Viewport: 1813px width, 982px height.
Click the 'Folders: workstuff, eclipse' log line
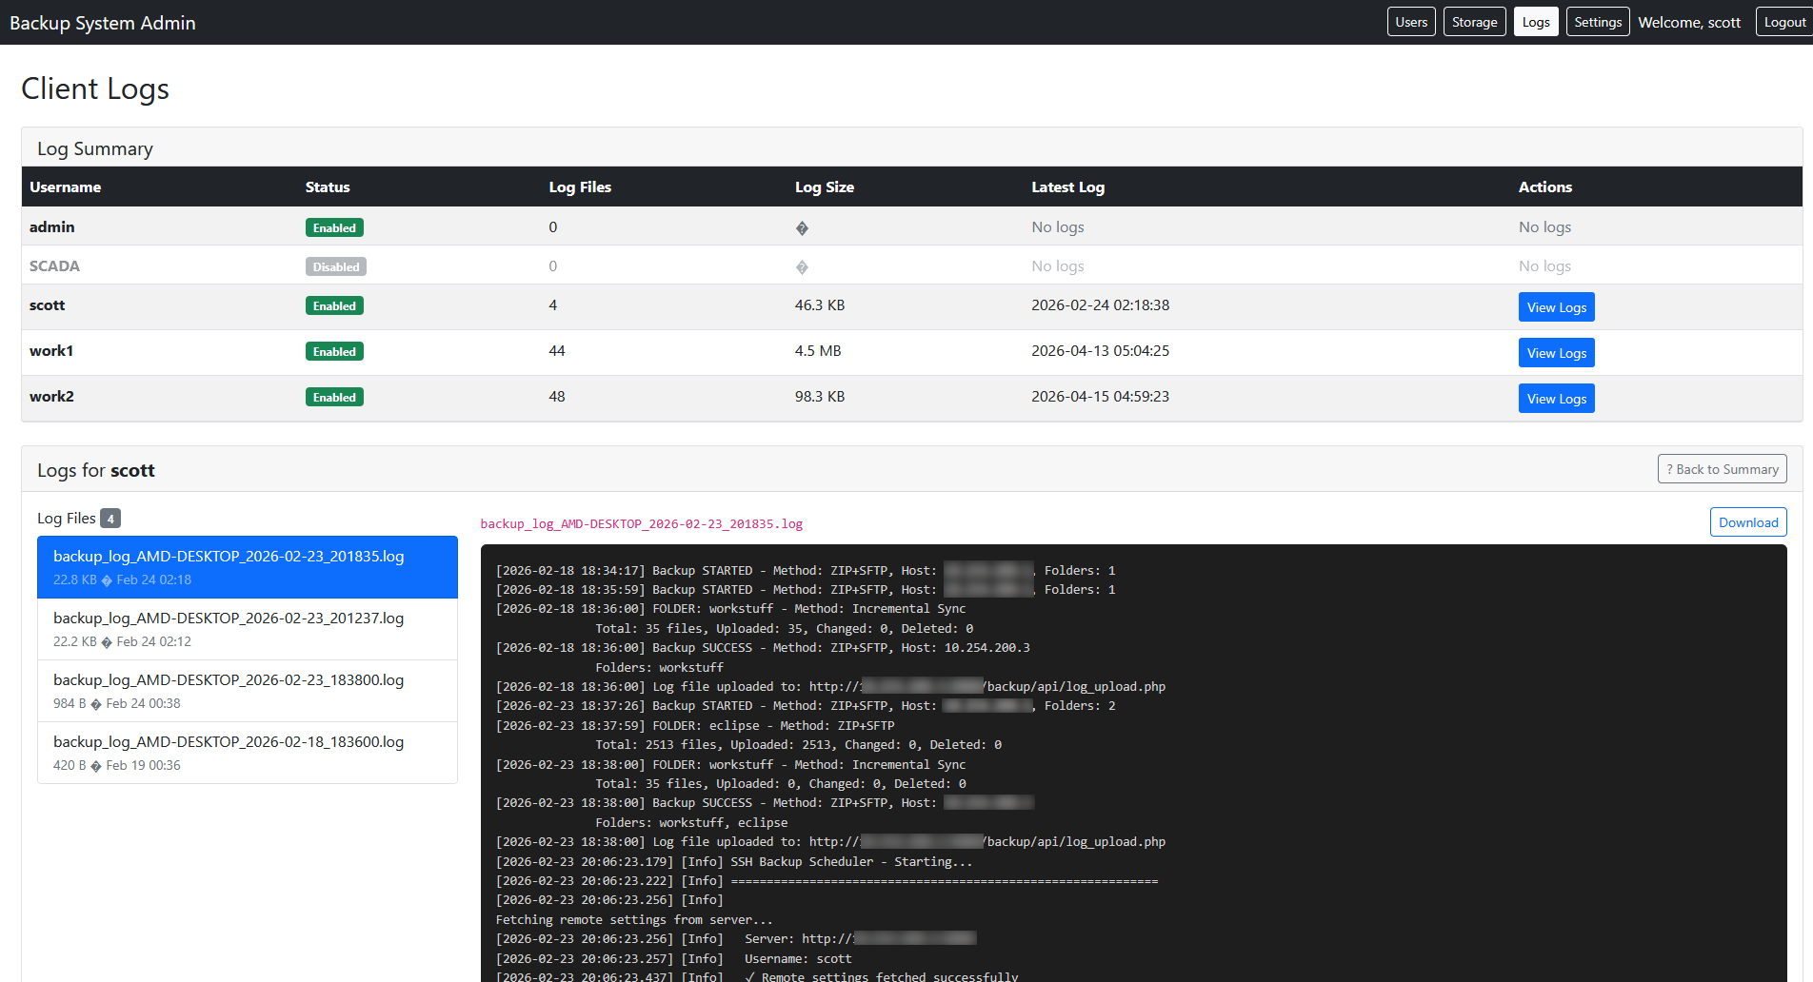pyautogui.click(x=691, y=822)
